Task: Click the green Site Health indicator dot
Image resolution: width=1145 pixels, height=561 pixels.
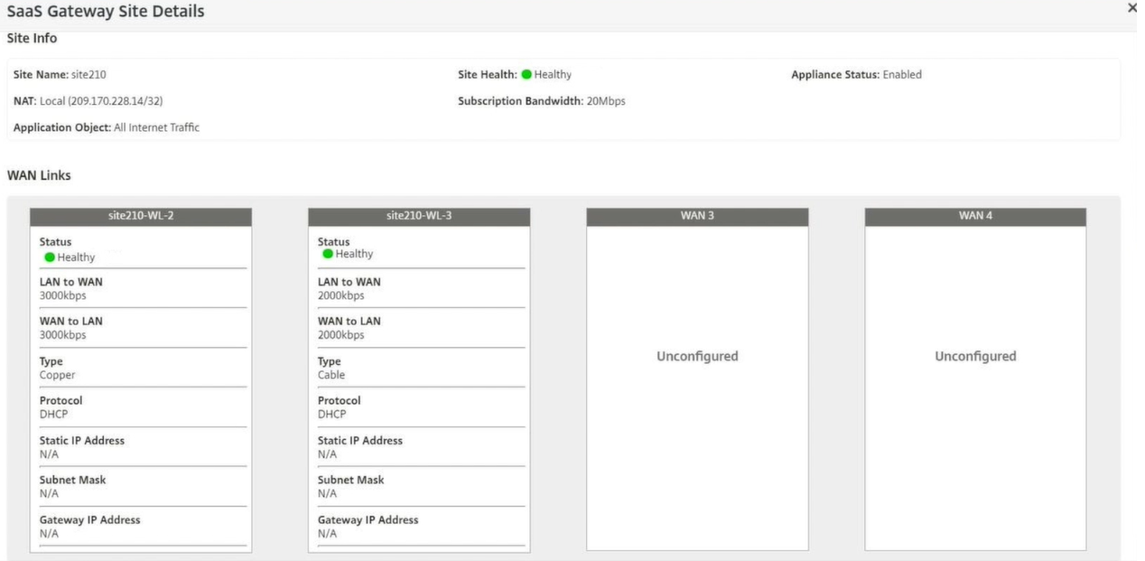Action: click(526, 75)
